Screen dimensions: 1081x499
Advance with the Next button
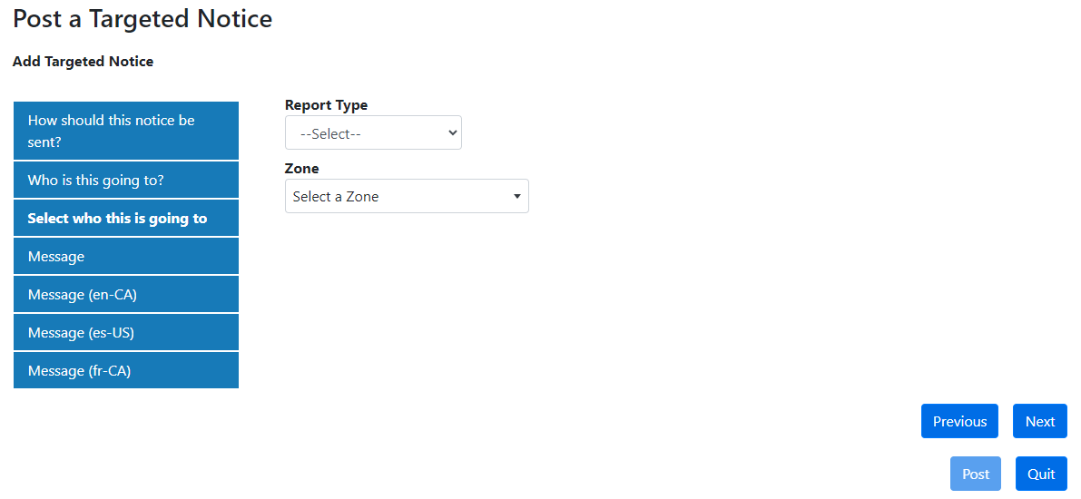pos(1039,421)
